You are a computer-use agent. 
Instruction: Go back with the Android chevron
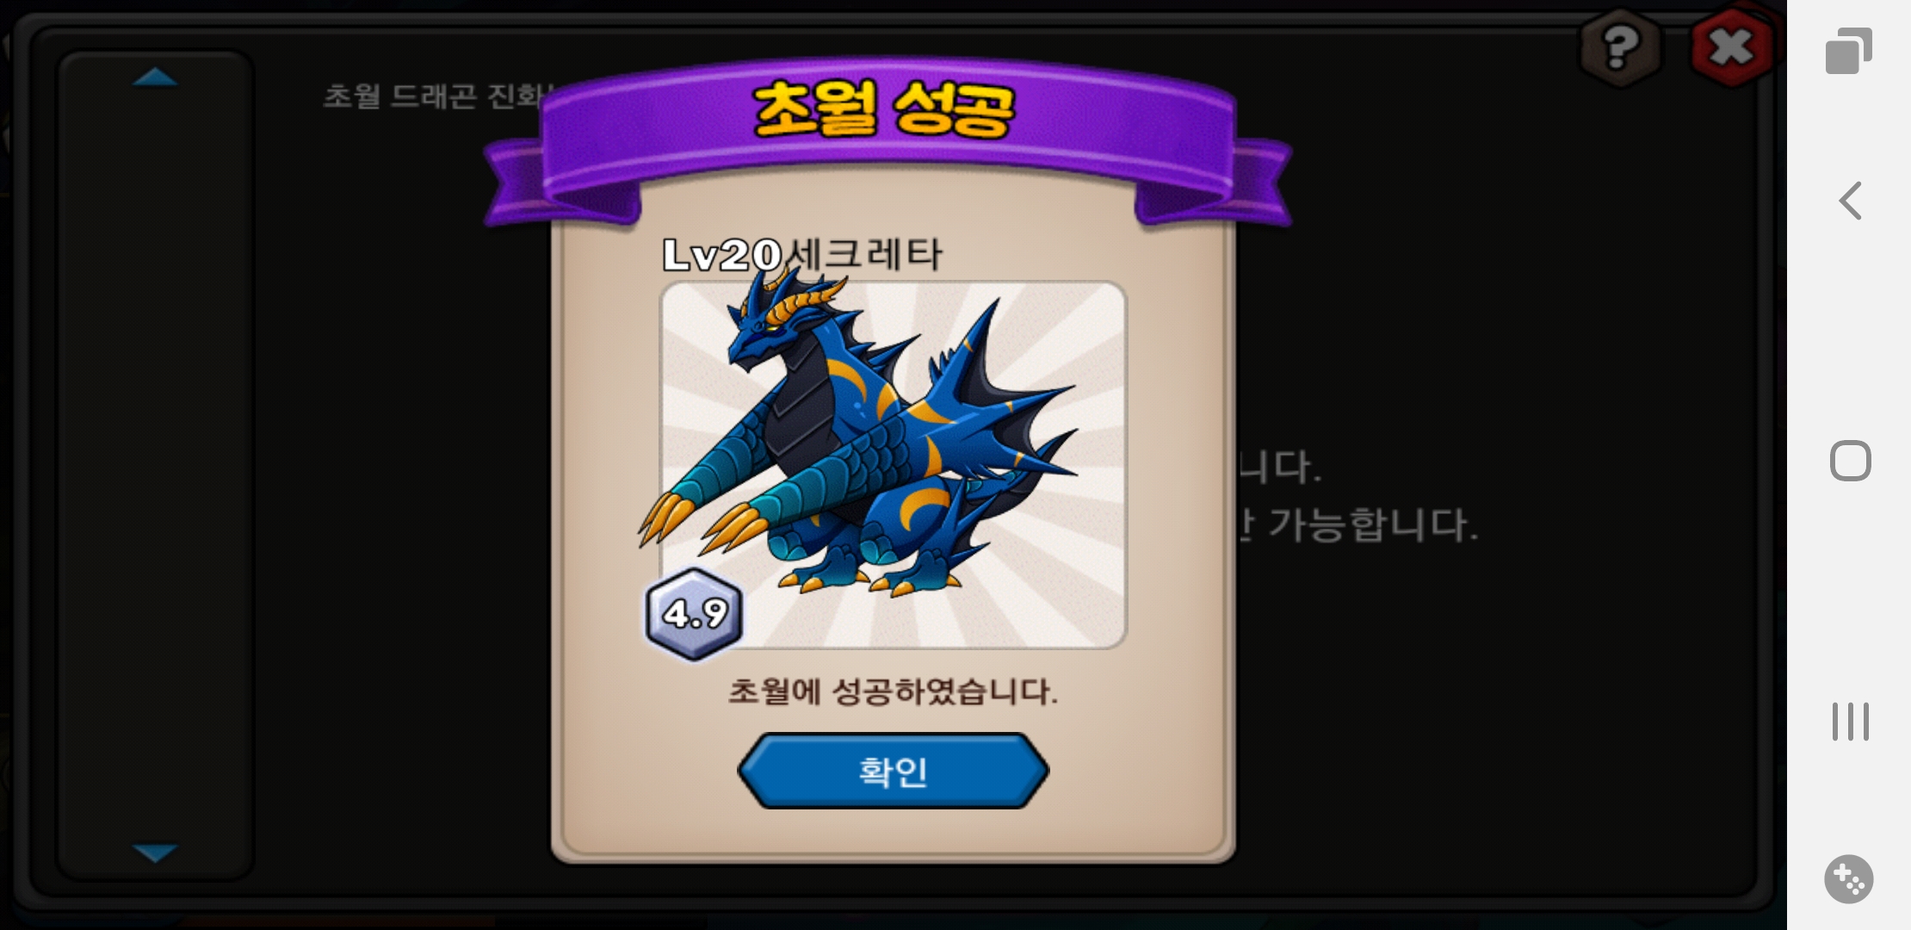1850,201
